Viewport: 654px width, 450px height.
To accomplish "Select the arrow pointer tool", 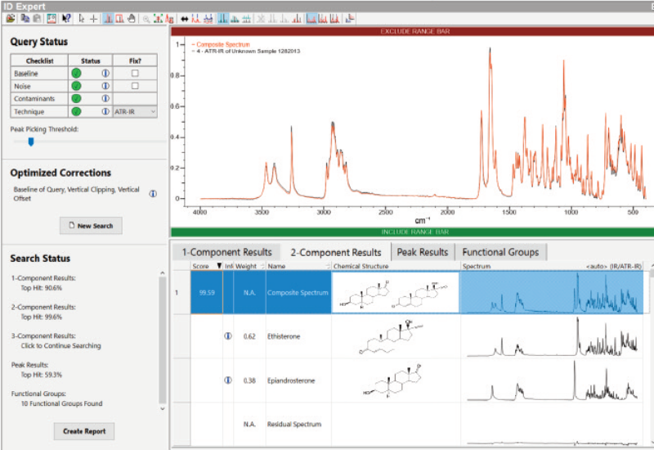I will (82, 18).
